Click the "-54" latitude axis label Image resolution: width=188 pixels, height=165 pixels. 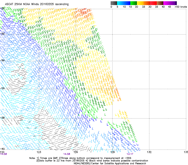[x=2, y=60]
